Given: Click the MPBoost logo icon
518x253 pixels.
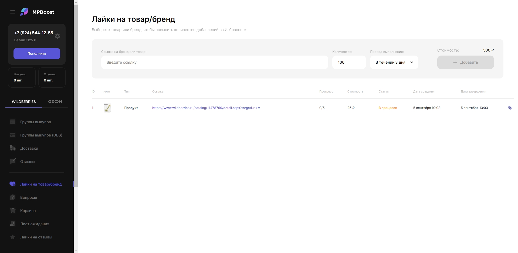Looking at the screenshot, I should point(24,12).
